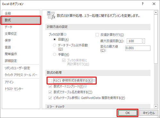Click the 計算方法の設定 section heading
160x118 pixels.
57,27
